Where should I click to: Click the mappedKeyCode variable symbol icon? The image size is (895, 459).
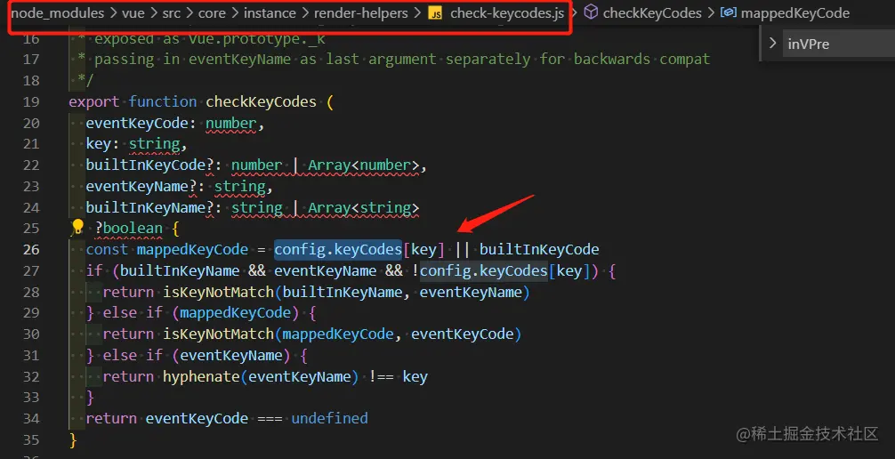[x=728, y=12]
